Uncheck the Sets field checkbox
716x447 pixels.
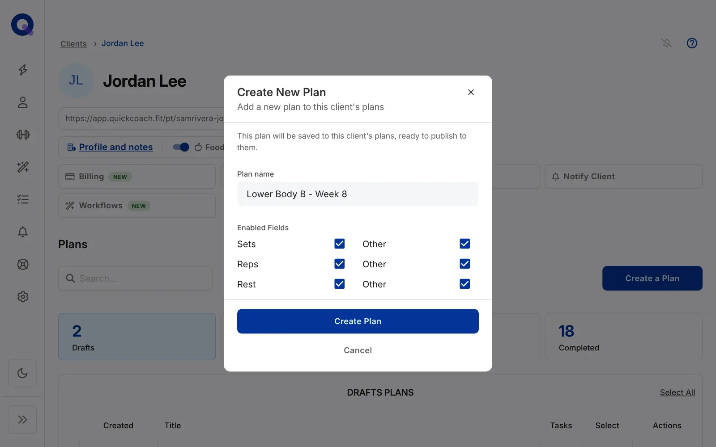(340, 244)
